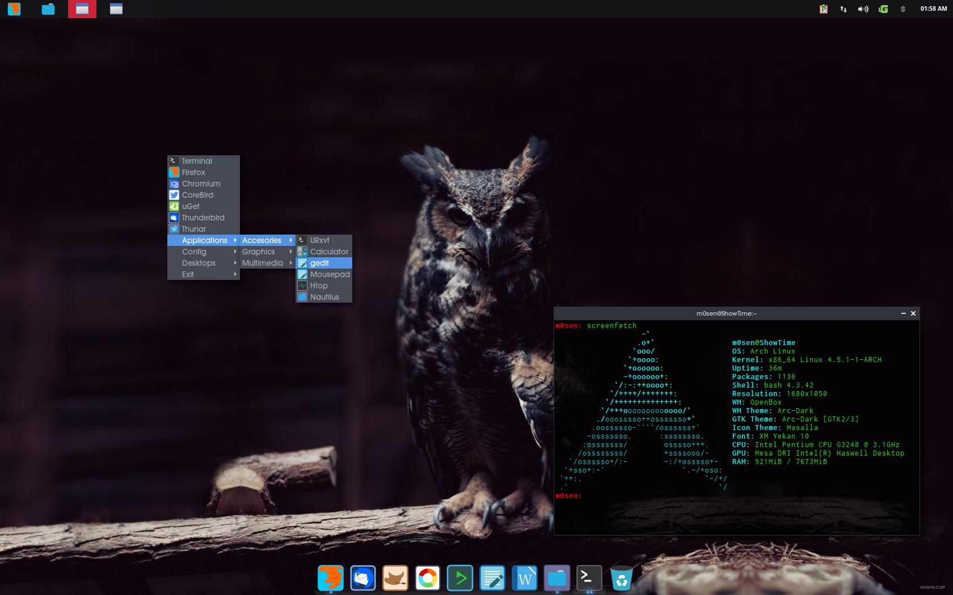The height and width of the screenshot is (595, 953).
Task: Open the file manager folder icon in dock
Action: click(557, 578)
